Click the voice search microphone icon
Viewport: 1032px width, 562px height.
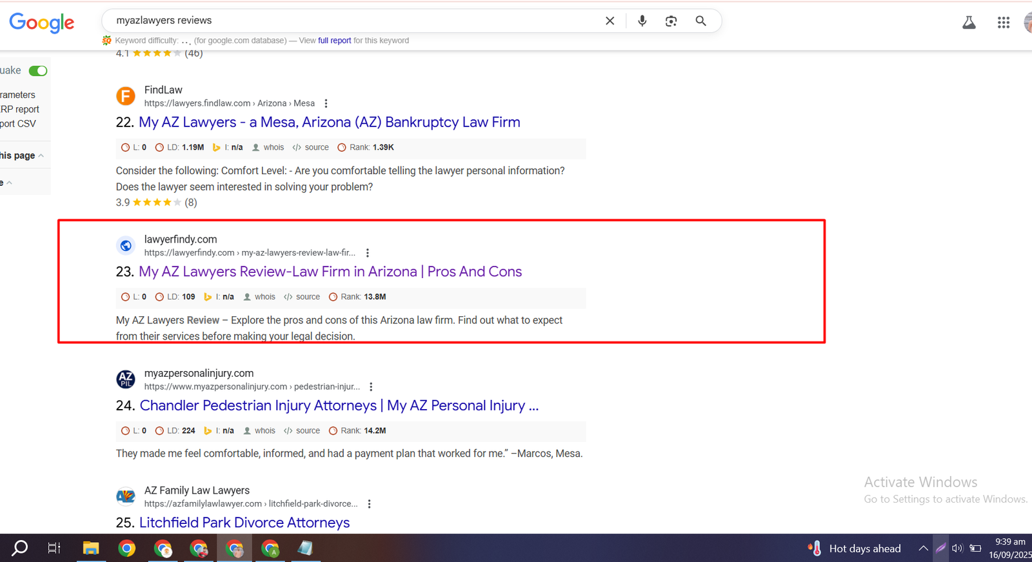[x=642, y=21]
